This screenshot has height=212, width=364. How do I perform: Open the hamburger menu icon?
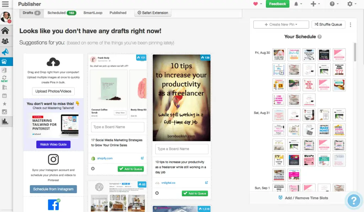(x=5, y=4)
